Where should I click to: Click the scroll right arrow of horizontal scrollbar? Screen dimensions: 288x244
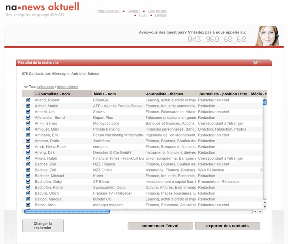click(260, 212)
